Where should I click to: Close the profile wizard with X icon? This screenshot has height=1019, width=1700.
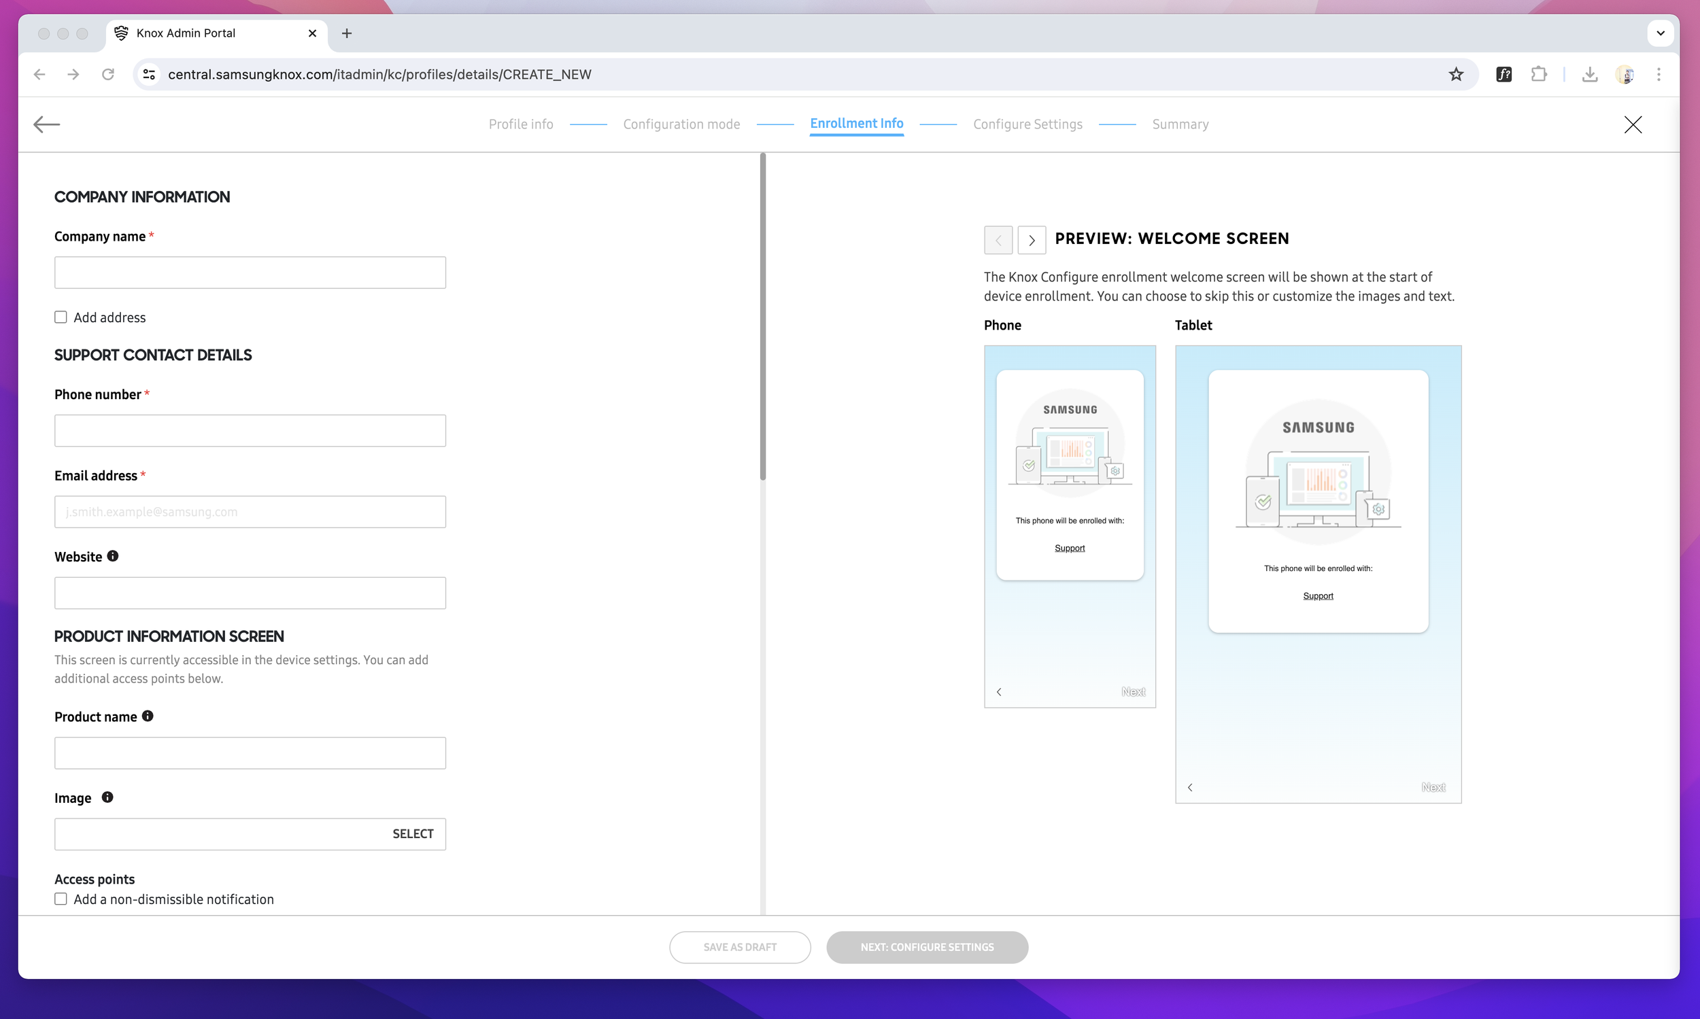tap(1633, 124)
